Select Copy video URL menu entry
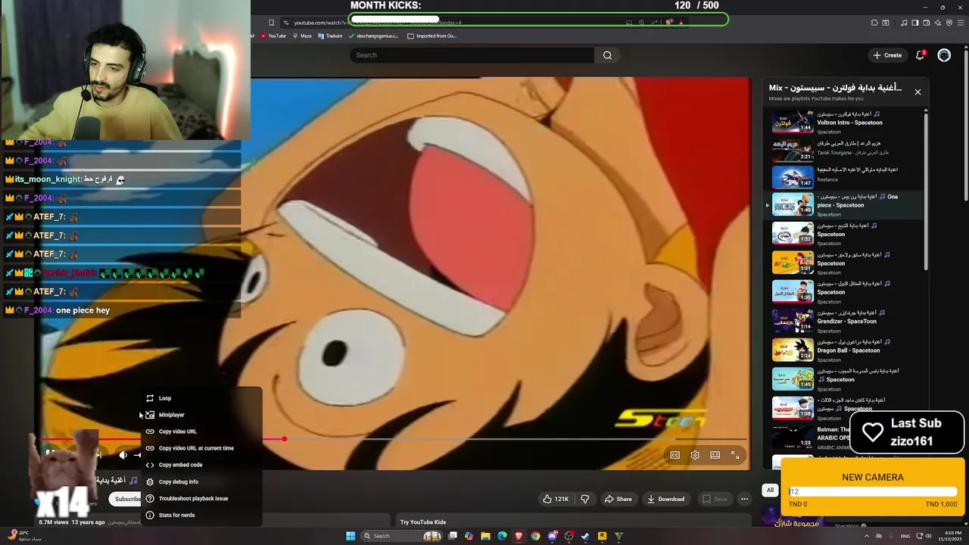Image resolution: width=969 pixels, height=545 pixels. pyautogui.click(x=201, y=431)
